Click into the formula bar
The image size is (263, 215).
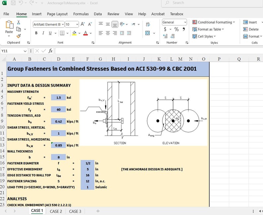click(x=159, y=51)
